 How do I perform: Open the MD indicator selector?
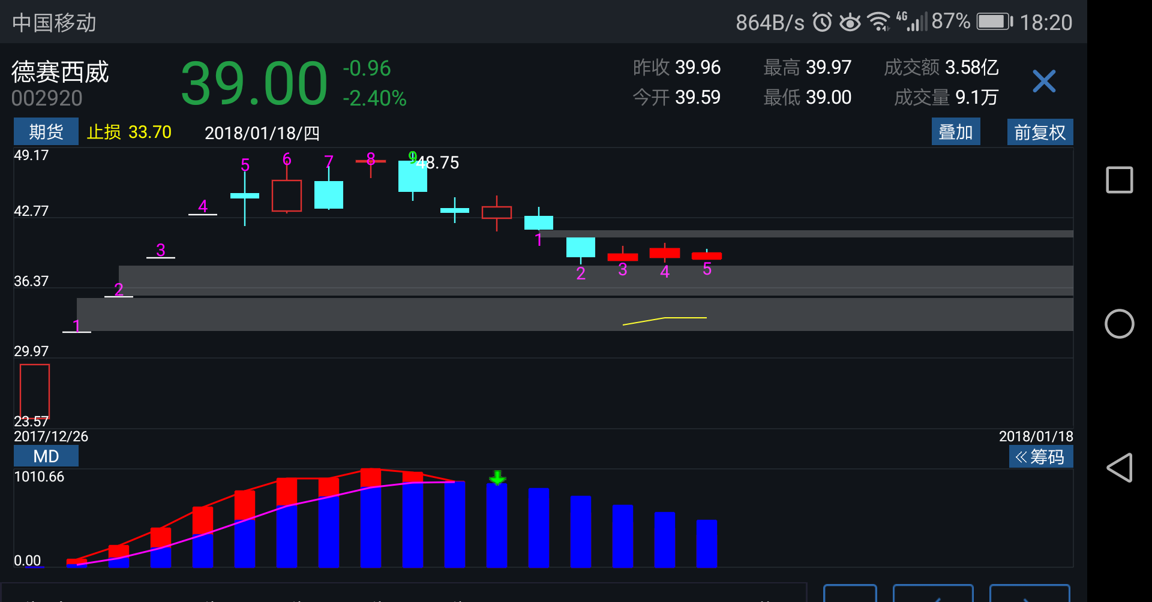pos(46,456)
